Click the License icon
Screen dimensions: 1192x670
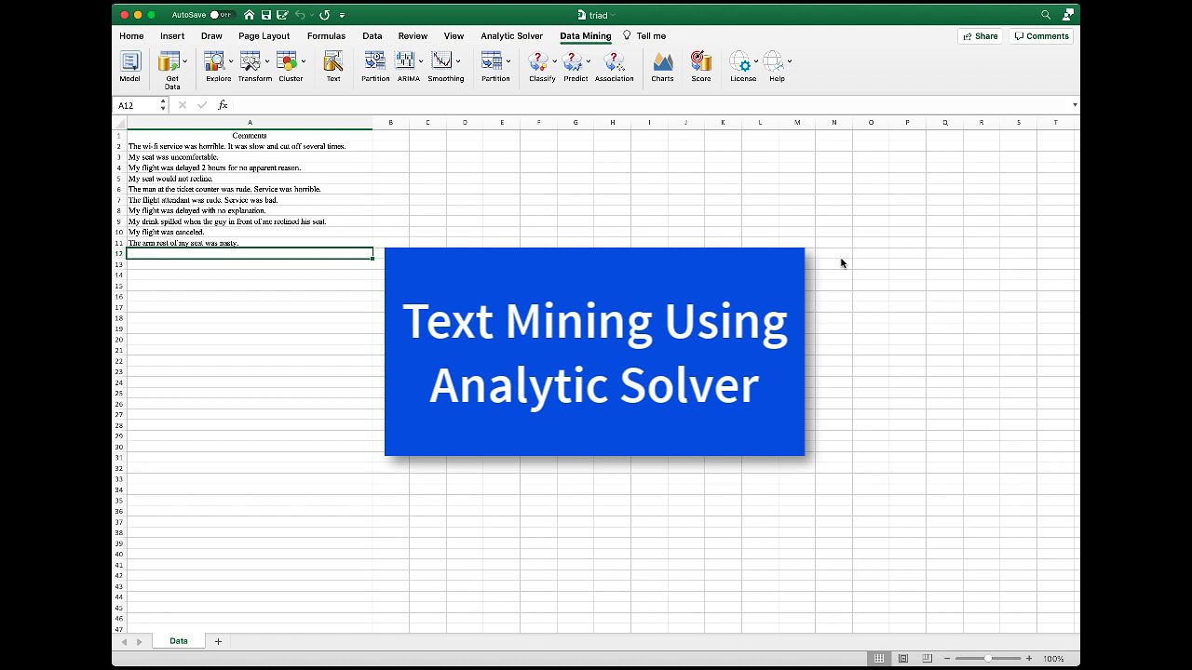(740, 62)
